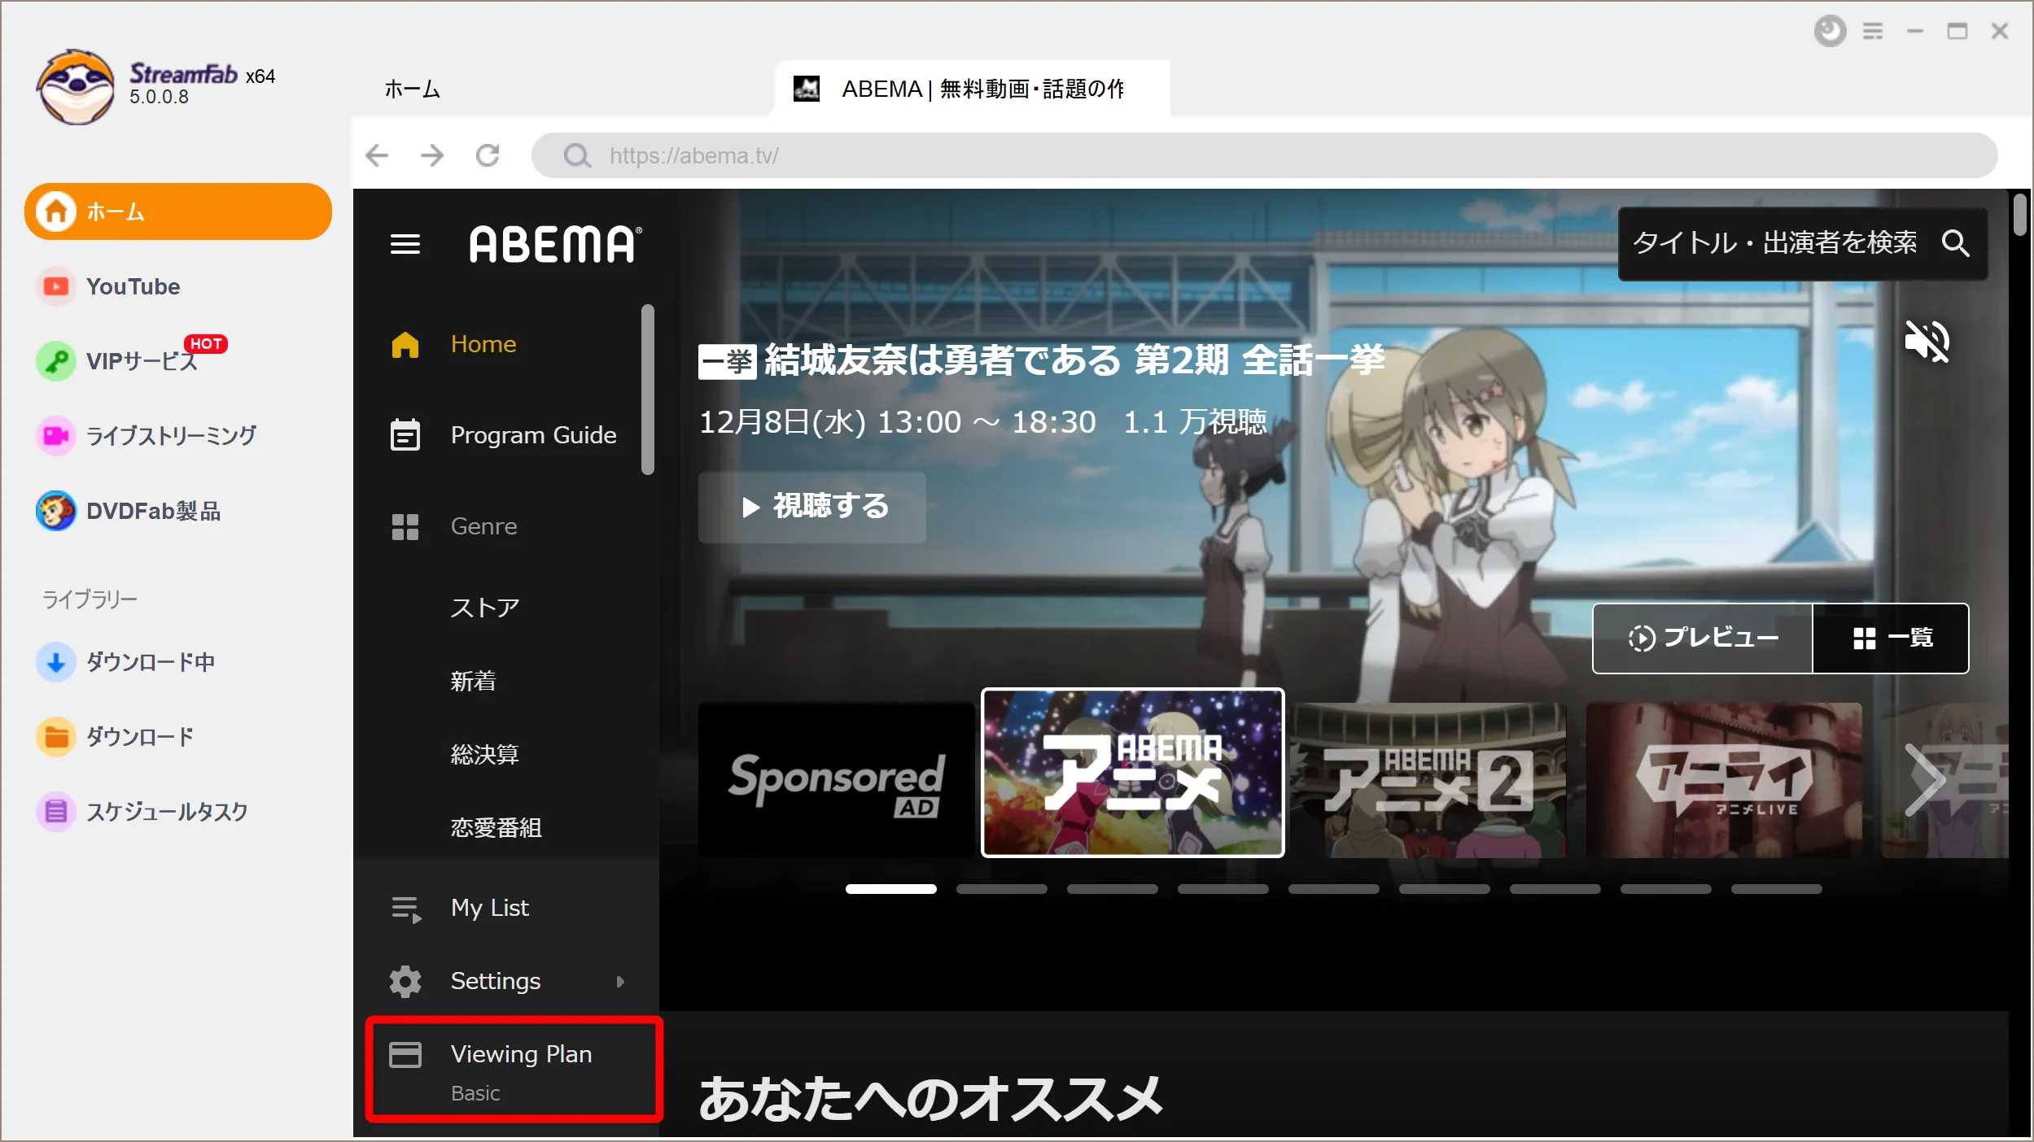Click the address bar with abema.tv URL
Screen dimensions: 2034x1142
[1265, 155]
